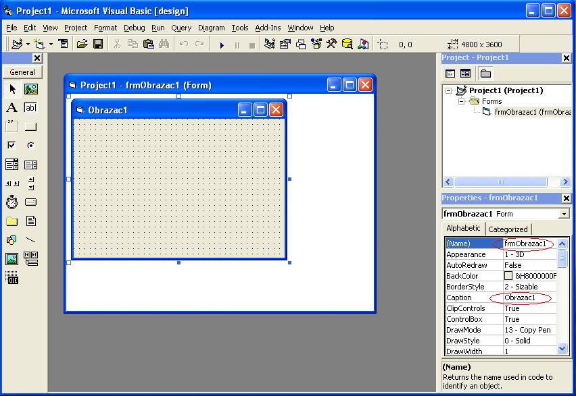Image resolution: width=576 pixels, height=396 pixels.
Task: Select frmObrazac1 in project tree
Action: [532, 112]
